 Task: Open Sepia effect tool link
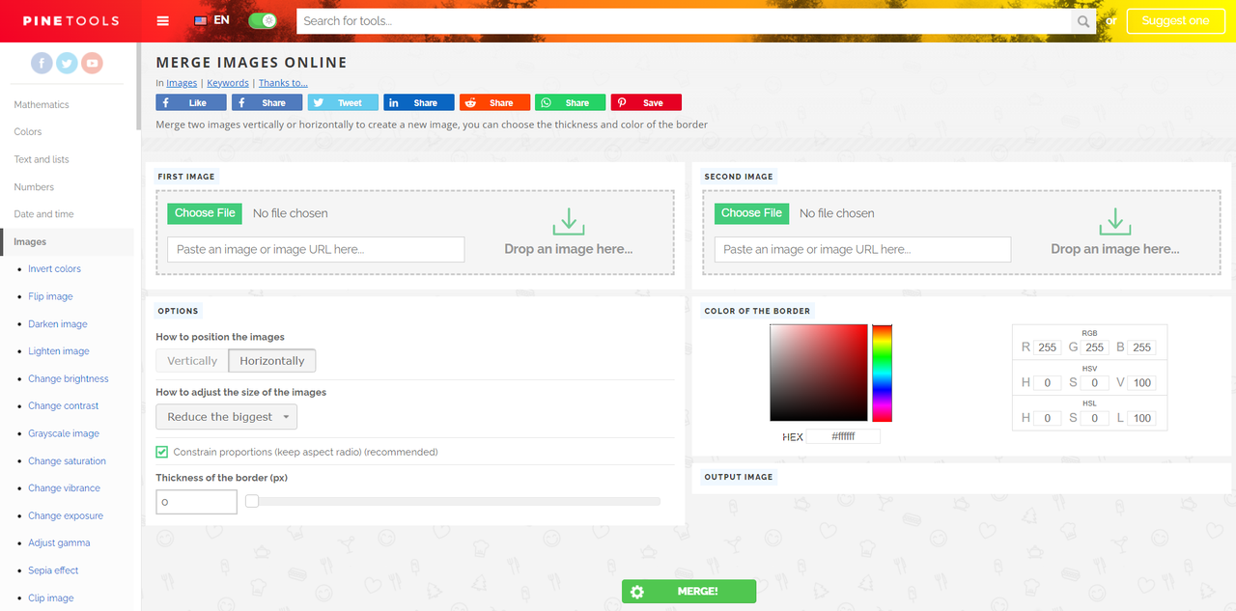[x=53, y=570]
